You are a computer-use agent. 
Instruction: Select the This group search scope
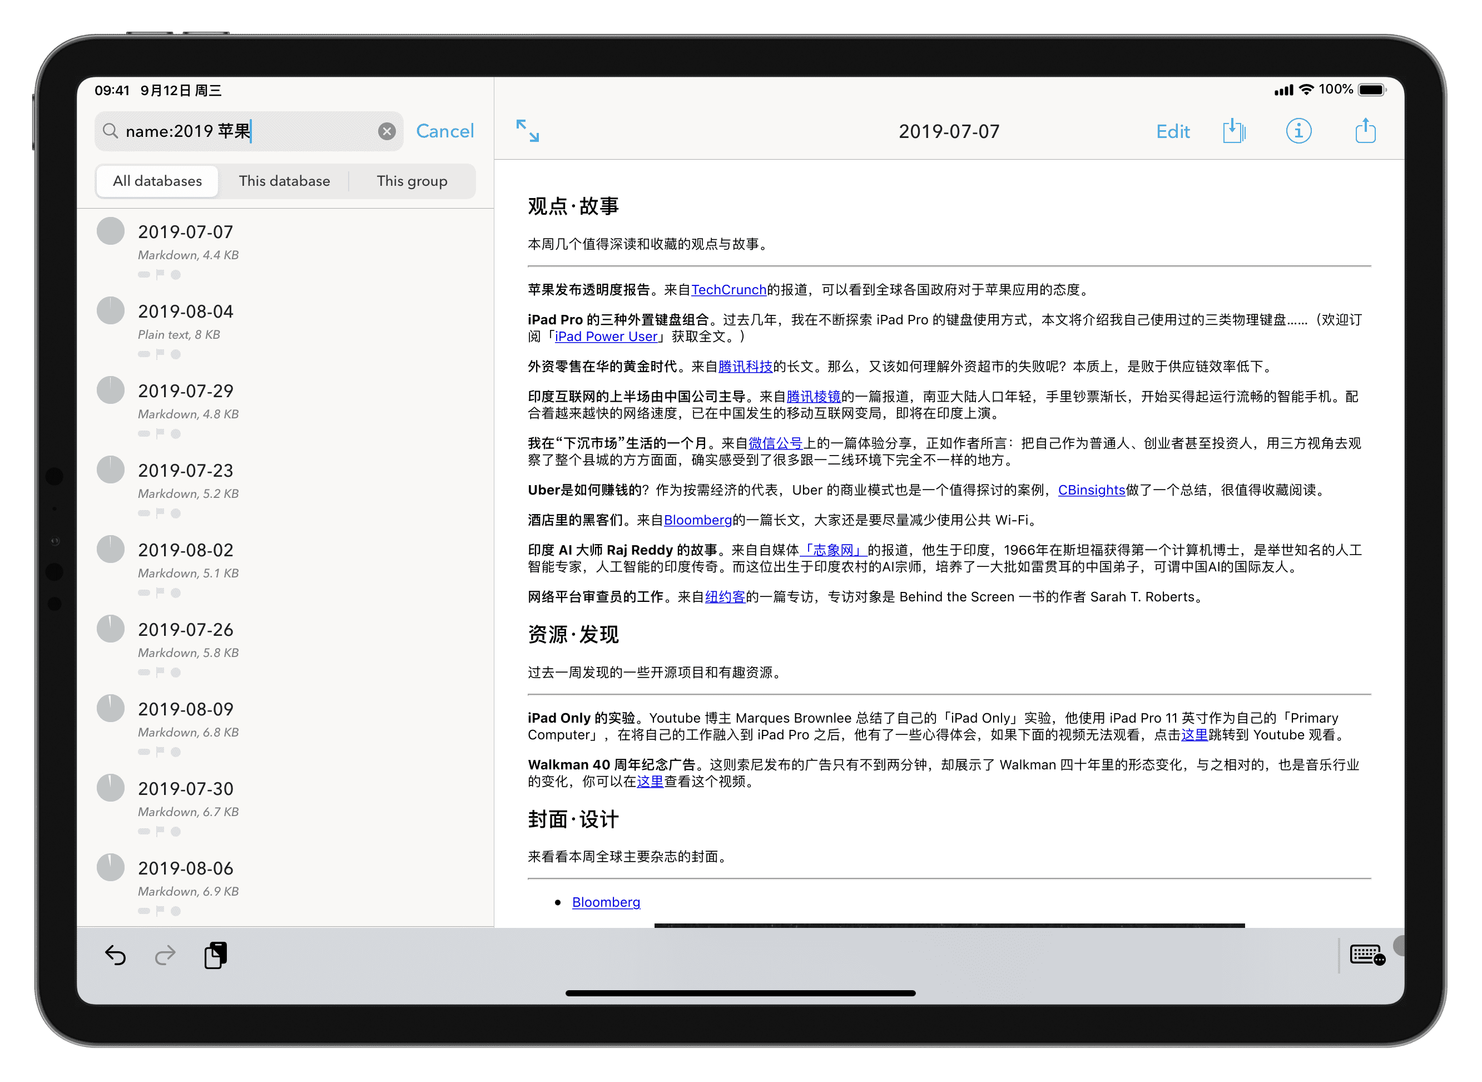coord(412,181)
